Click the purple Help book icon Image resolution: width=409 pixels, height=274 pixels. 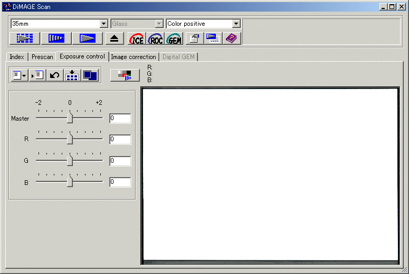(x=230, y=38)
